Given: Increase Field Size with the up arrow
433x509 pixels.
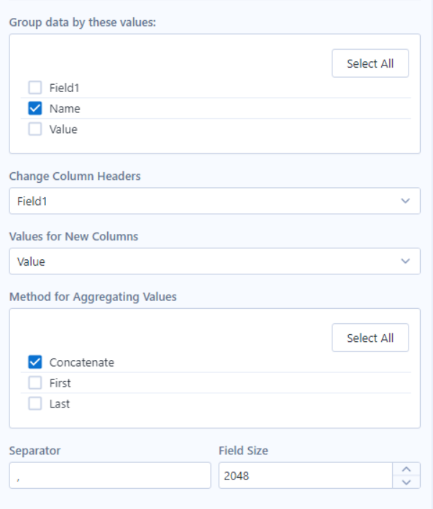Looking at the screenshot, I should click(x=406, y=469).
